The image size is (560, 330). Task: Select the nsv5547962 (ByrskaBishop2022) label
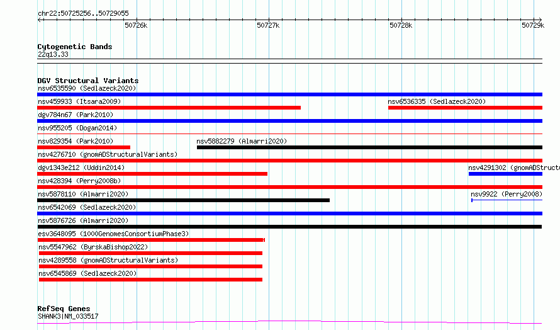[93, 247]
